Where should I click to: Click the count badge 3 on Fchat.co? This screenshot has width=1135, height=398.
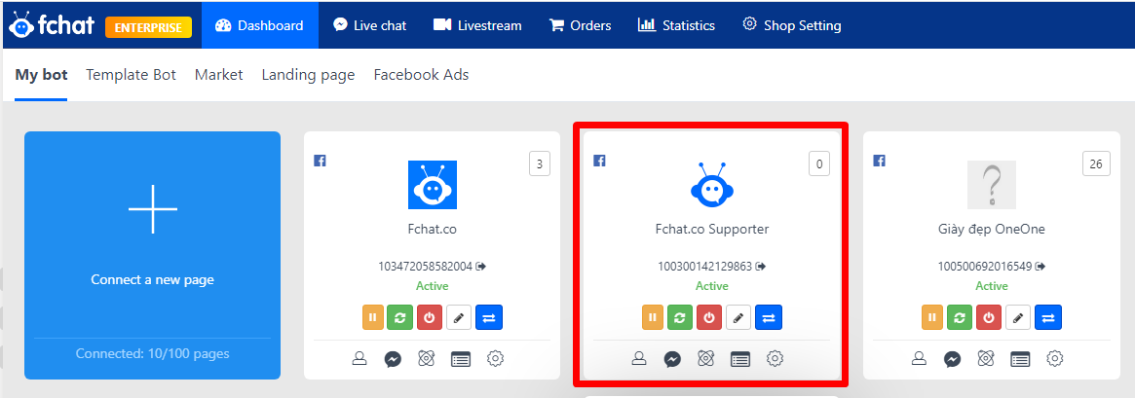(x=540, y=163)
